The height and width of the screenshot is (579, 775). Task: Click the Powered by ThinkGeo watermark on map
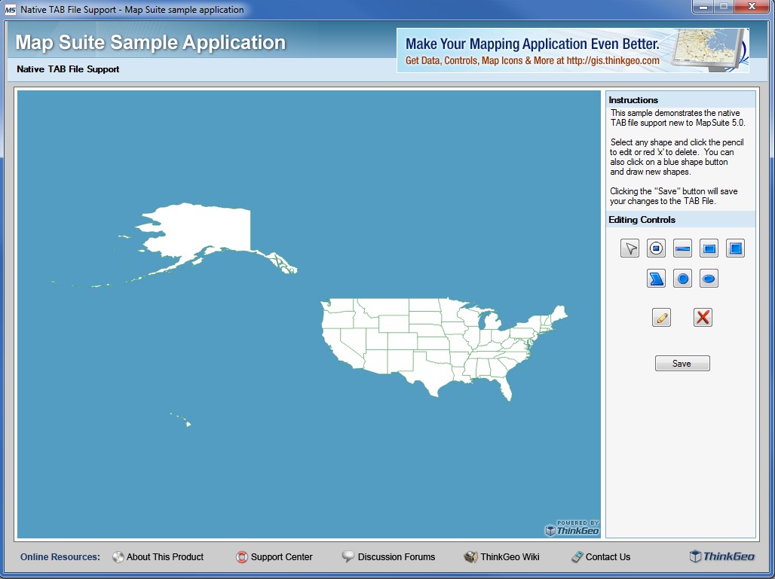click(574, 525)
